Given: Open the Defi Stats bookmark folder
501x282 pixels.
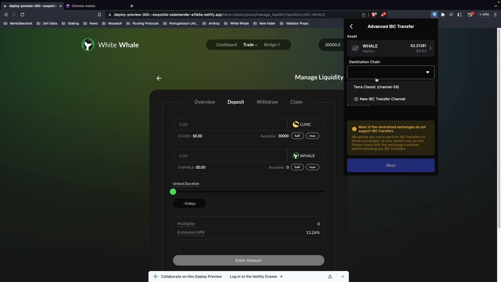Looking at the screenshot, I should (x=47, y=23).
